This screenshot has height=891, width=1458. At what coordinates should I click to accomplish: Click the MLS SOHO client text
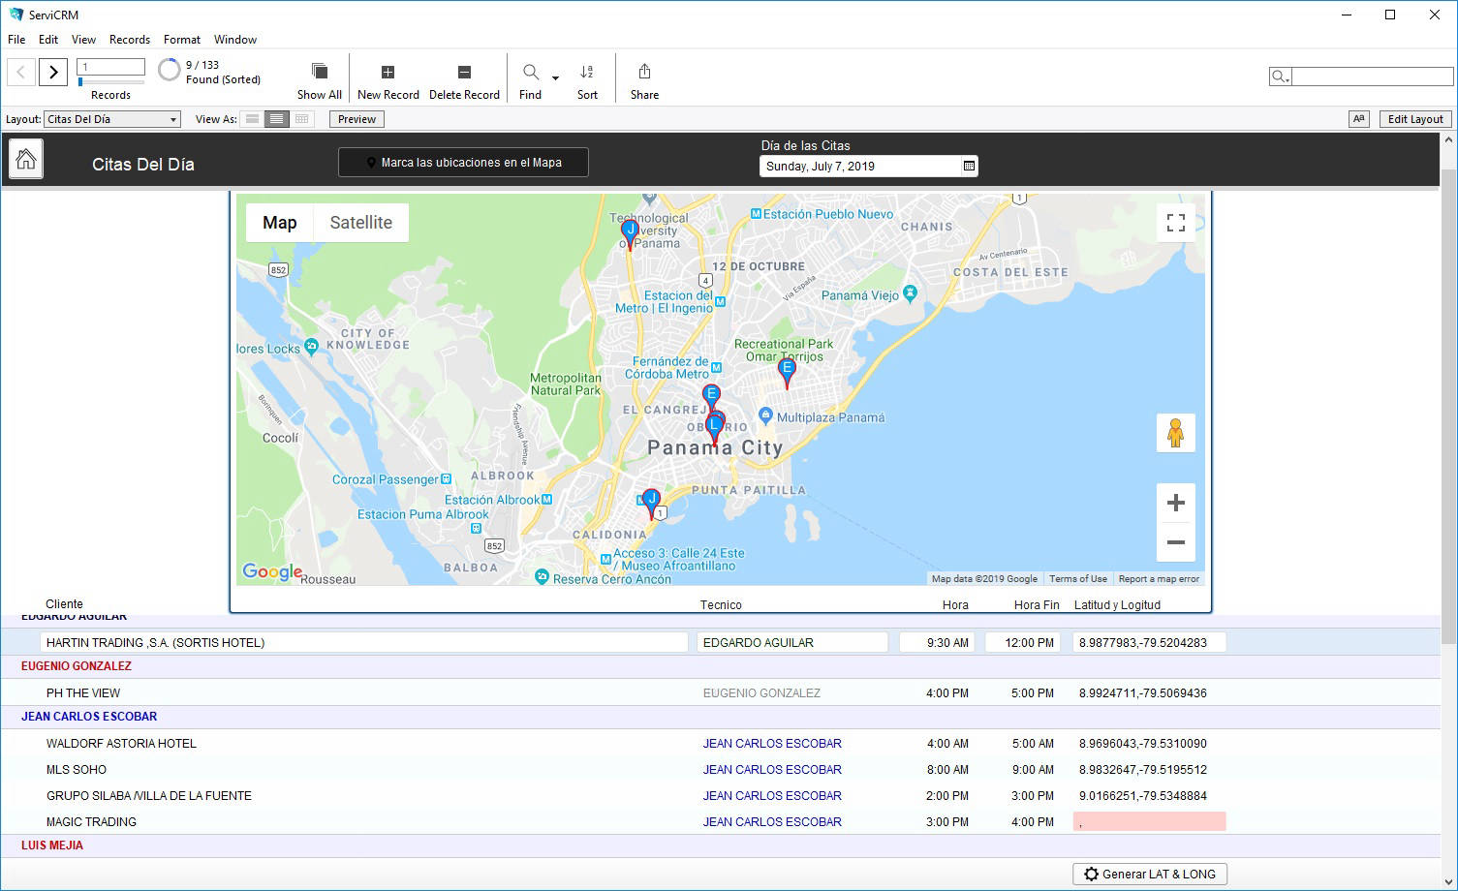pyautogui.click(x=77, y=770)
